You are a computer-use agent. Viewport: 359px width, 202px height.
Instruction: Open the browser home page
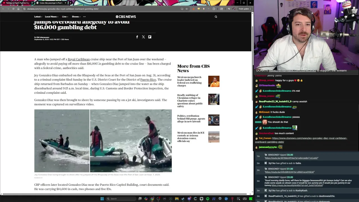coord(18,9)
